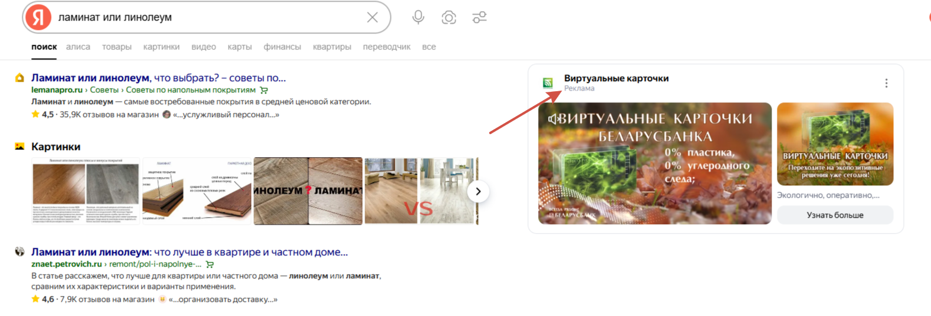The image size is (931, 316).
Task: Open the карты tab
Action: coord(239,46)
